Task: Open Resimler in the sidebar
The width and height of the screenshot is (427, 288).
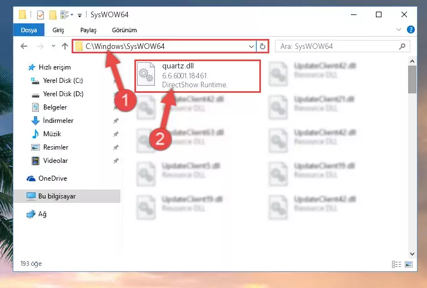Action: [x=50, y=147]
